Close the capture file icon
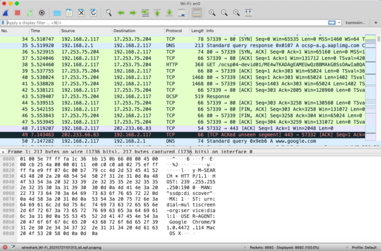 point(82,12)
